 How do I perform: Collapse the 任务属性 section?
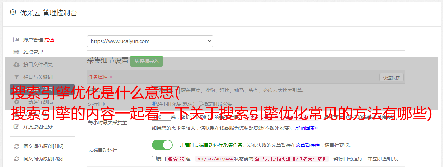click(100, 77)
